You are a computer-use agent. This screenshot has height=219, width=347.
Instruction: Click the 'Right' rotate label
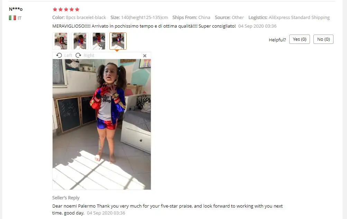click(89, 56)
